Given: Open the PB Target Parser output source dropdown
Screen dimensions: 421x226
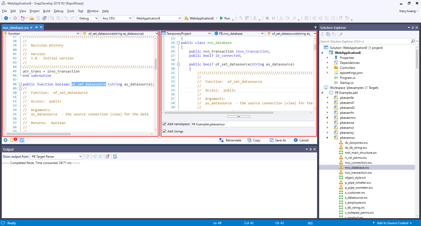Looking at the screenshot, I should [x=57, y=156].
